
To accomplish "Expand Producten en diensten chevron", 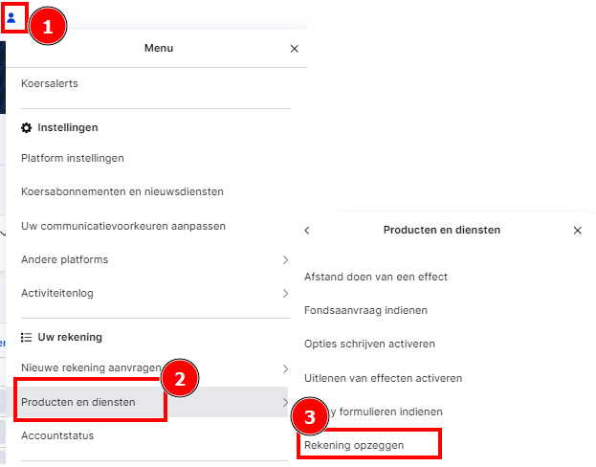I will [x=285, y=402].
